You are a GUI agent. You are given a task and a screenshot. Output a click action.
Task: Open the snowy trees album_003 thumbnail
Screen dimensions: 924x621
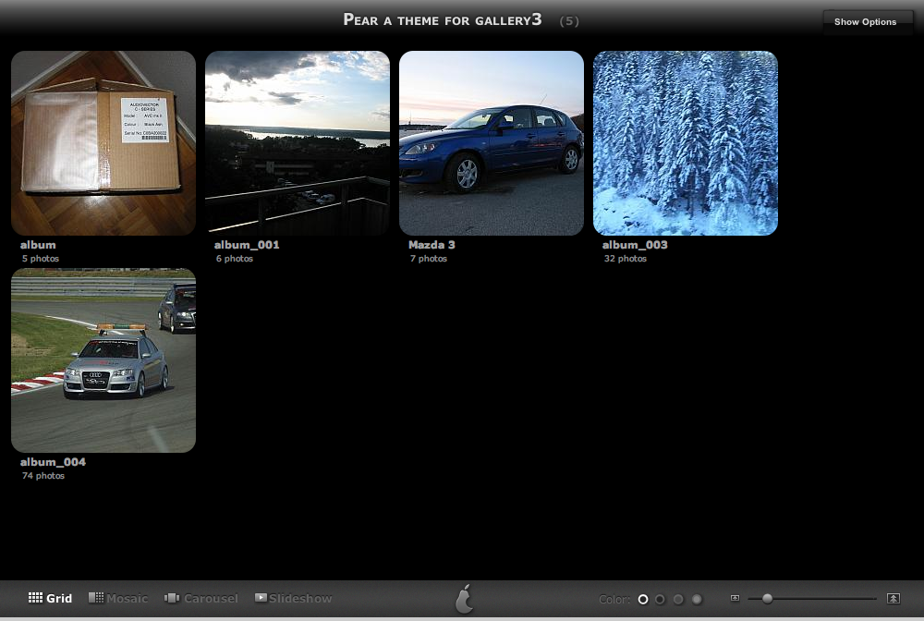686,143
